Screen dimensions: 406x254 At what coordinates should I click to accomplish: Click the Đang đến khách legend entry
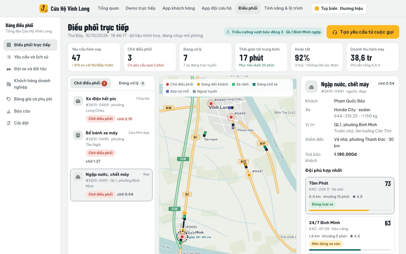coord(213,84)
